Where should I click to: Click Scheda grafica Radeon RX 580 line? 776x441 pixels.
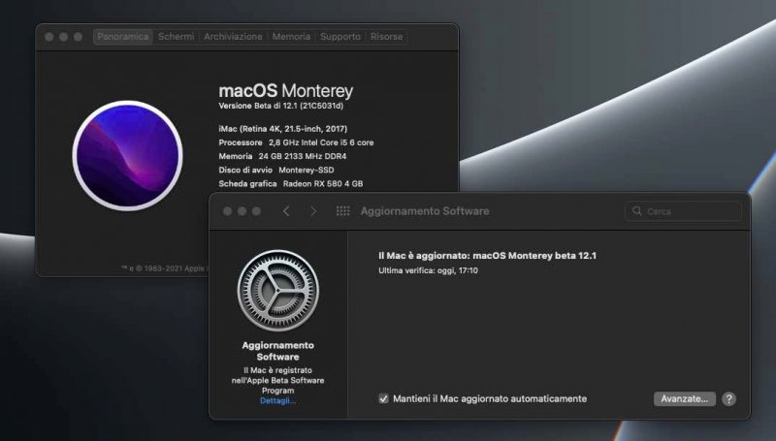[290, 184]
